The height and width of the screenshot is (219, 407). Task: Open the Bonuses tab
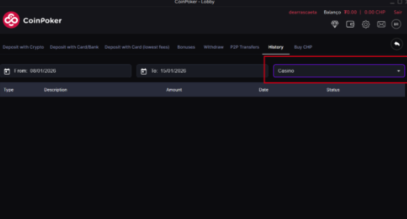(186, 47)
